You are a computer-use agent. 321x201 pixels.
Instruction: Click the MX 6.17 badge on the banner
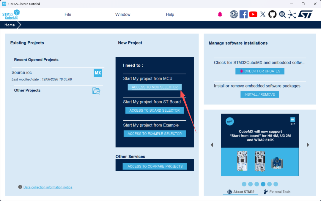[293, 121]
